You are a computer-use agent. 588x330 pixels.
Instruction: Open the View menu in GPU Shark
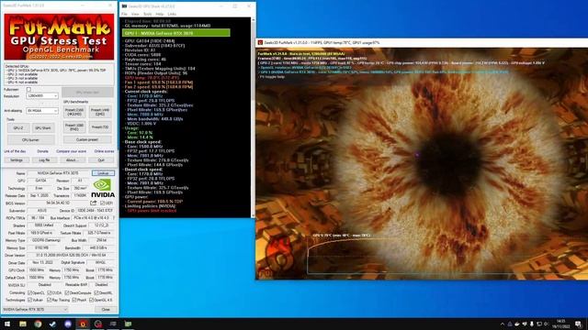click(x=135, y=14)
